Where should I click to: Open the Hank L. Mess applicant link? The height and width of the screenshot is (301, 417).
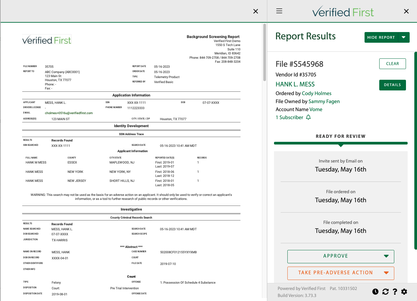pyautogui.click(x=295, y=84)
